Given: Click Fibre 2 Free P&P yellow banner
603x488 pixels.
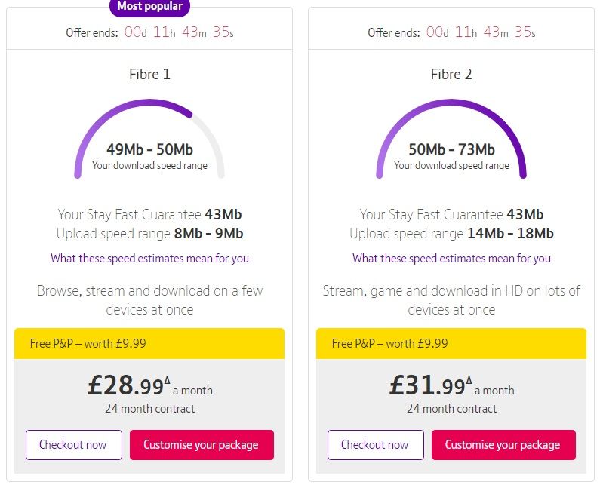Looking at the screenshot, I should 451,343.
